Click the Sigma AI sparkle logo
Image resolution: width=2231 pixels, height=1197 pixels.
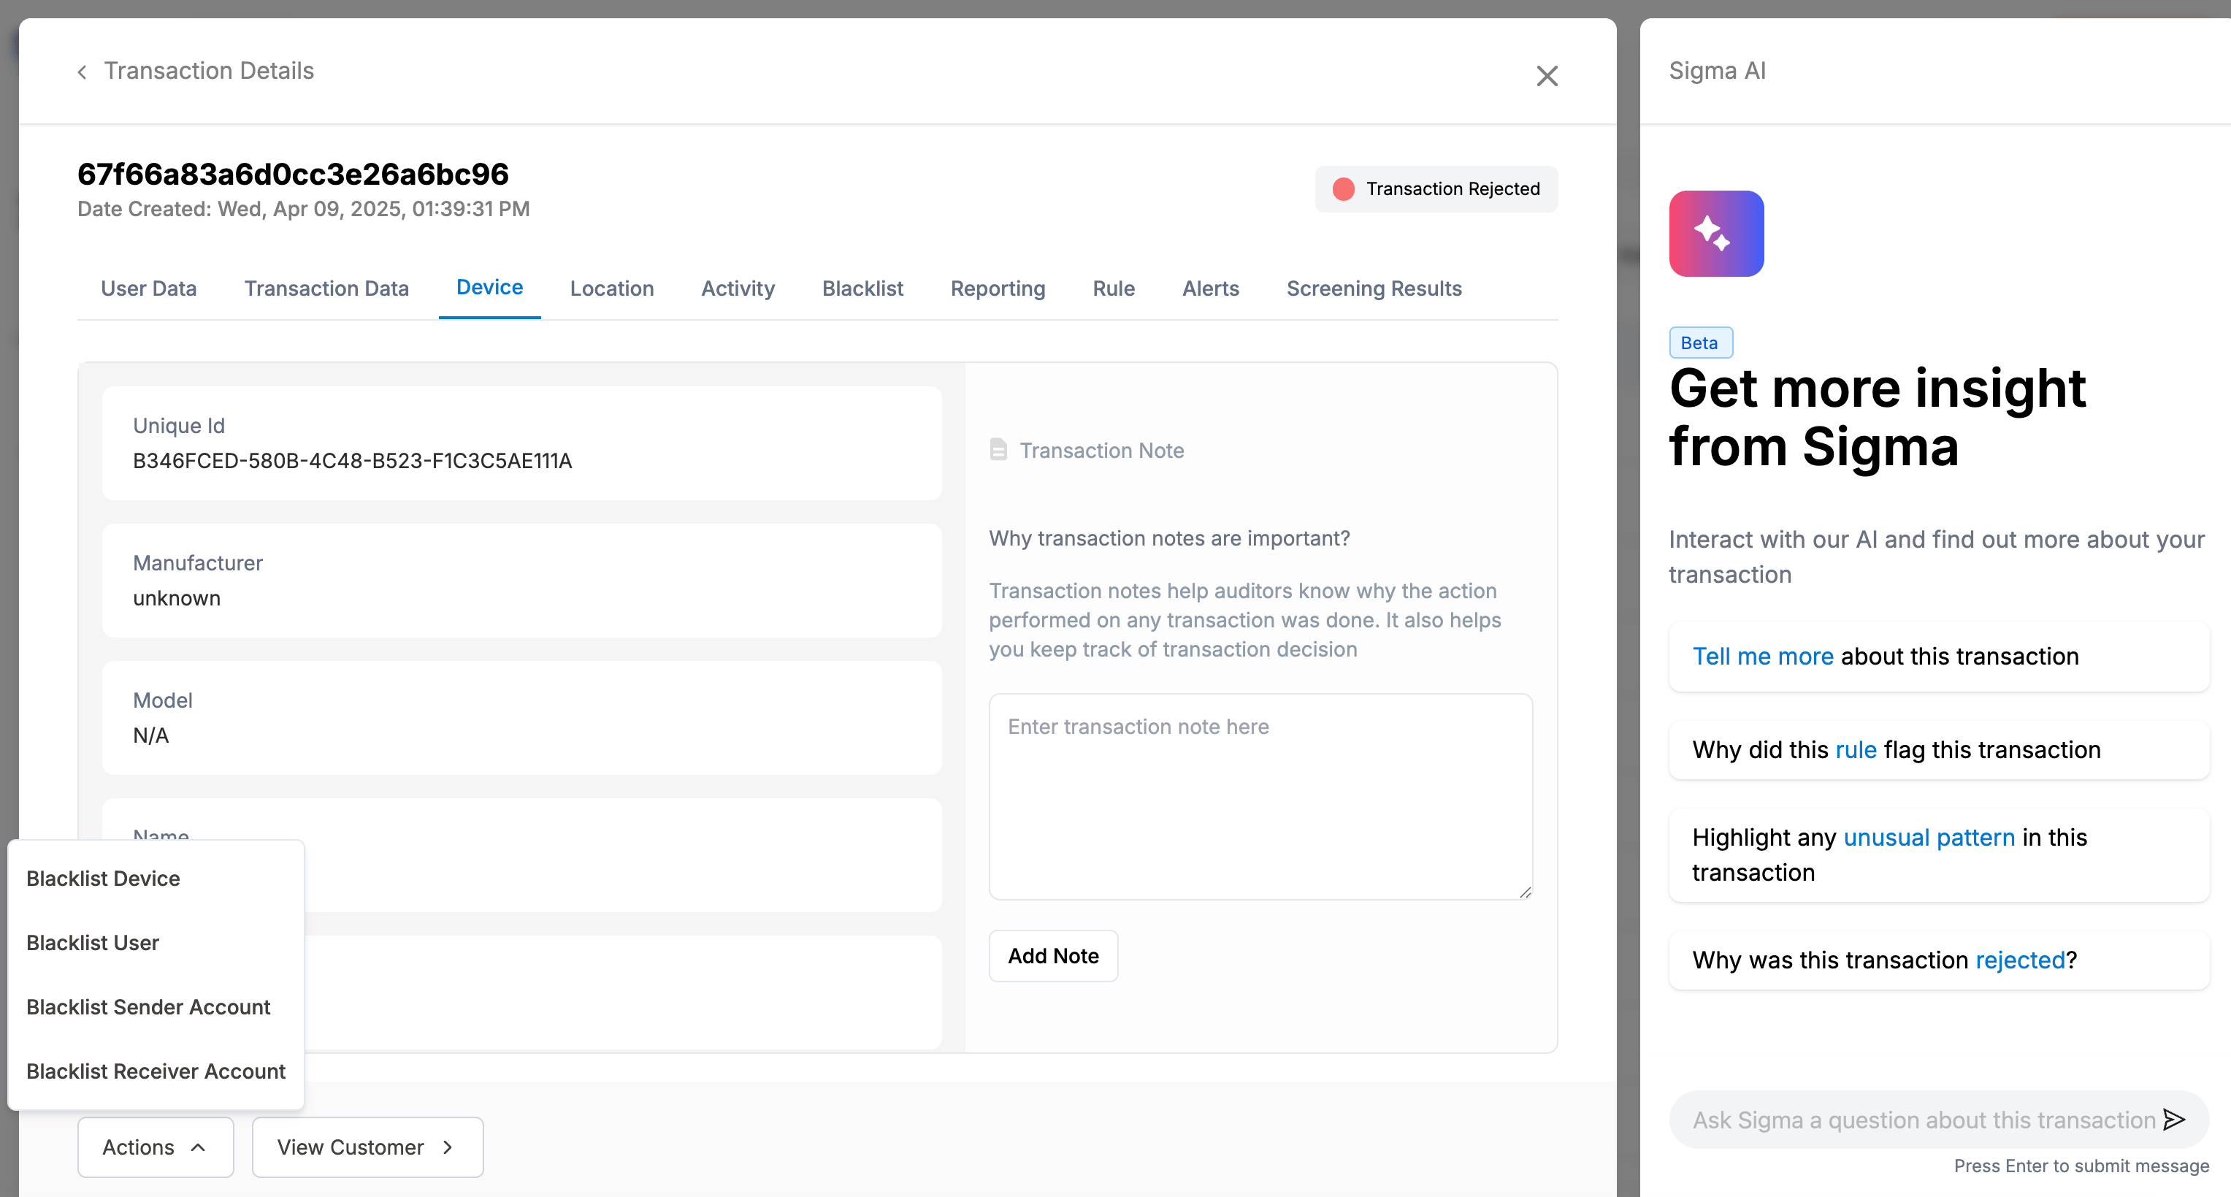point(1715,234)
